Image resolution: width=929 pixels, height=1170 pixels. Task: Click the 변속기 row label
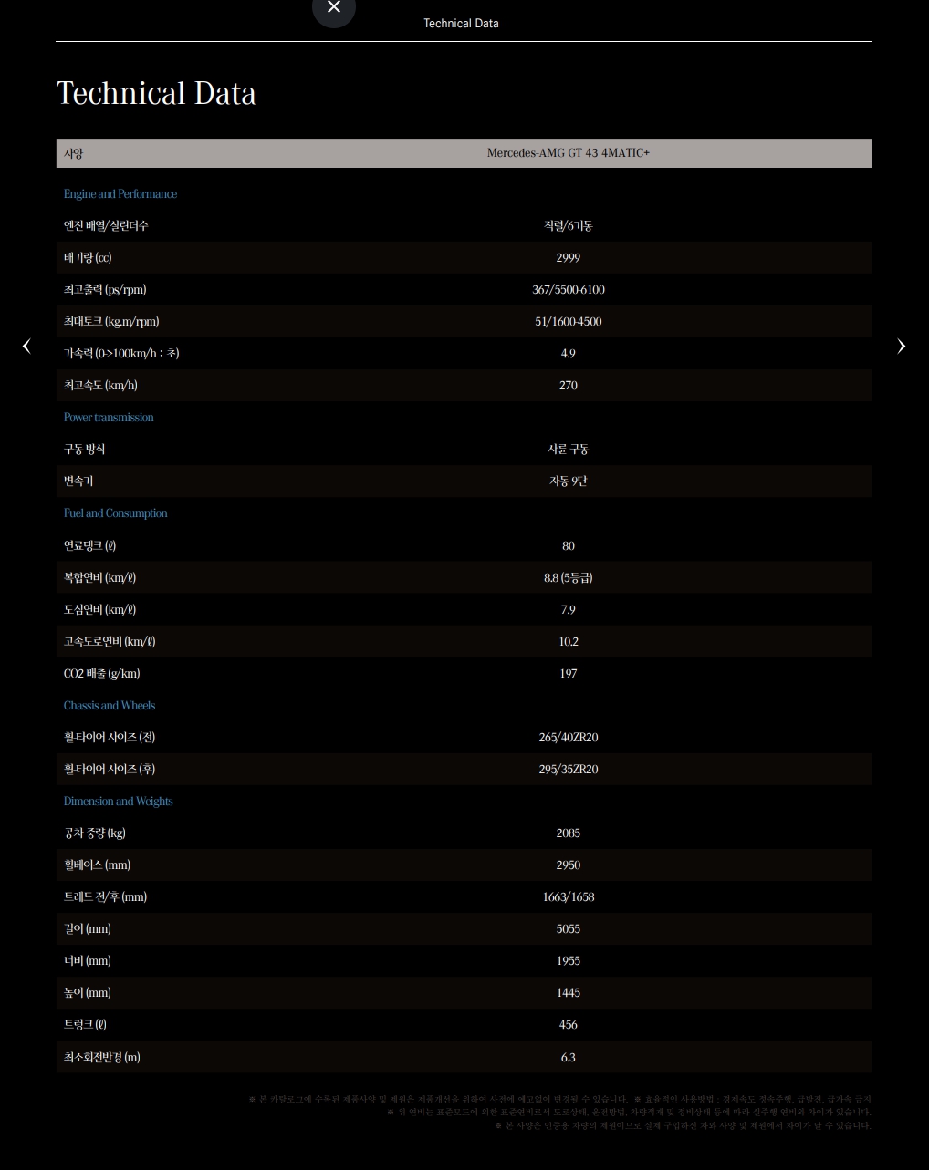pyautogui.click(x=78, y=481)
